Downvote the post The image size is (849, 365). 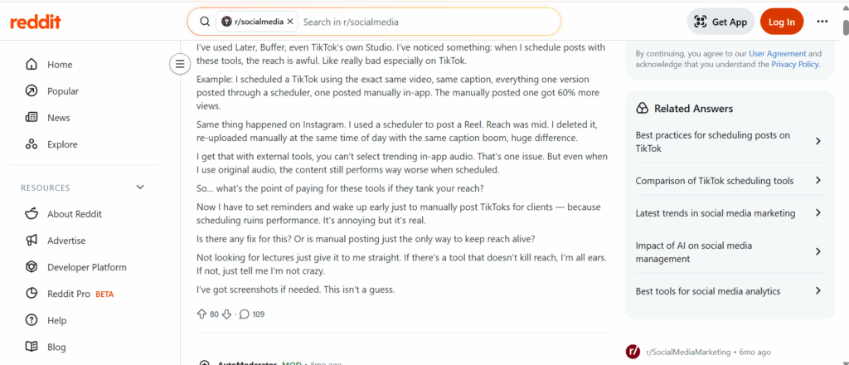pyautogui.click(x=226, y=314)
